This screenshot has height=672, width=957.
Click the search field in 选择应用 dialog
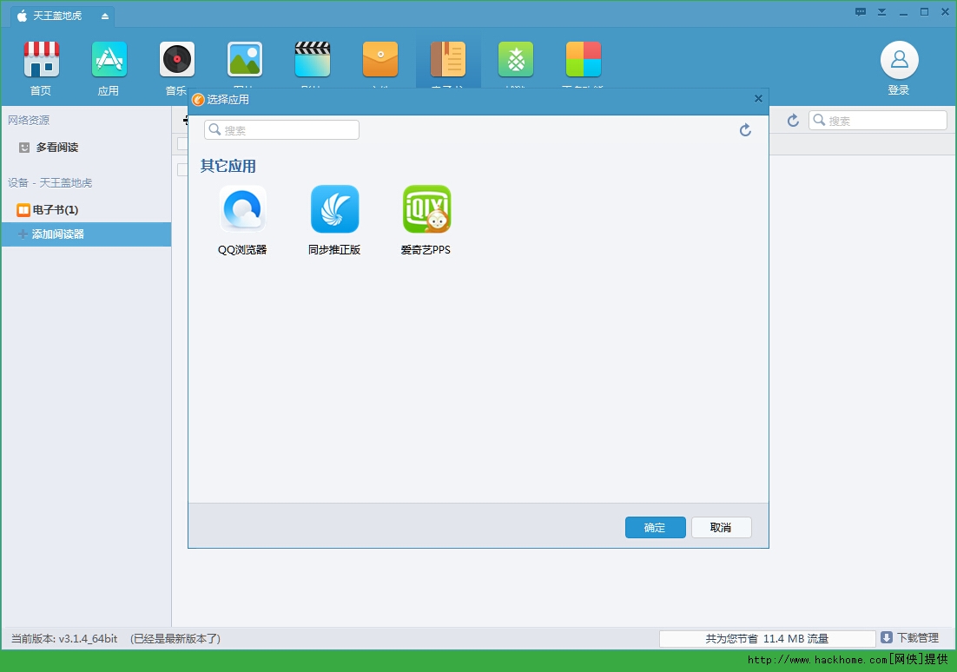pyautogui.click(x=282, y=130)
